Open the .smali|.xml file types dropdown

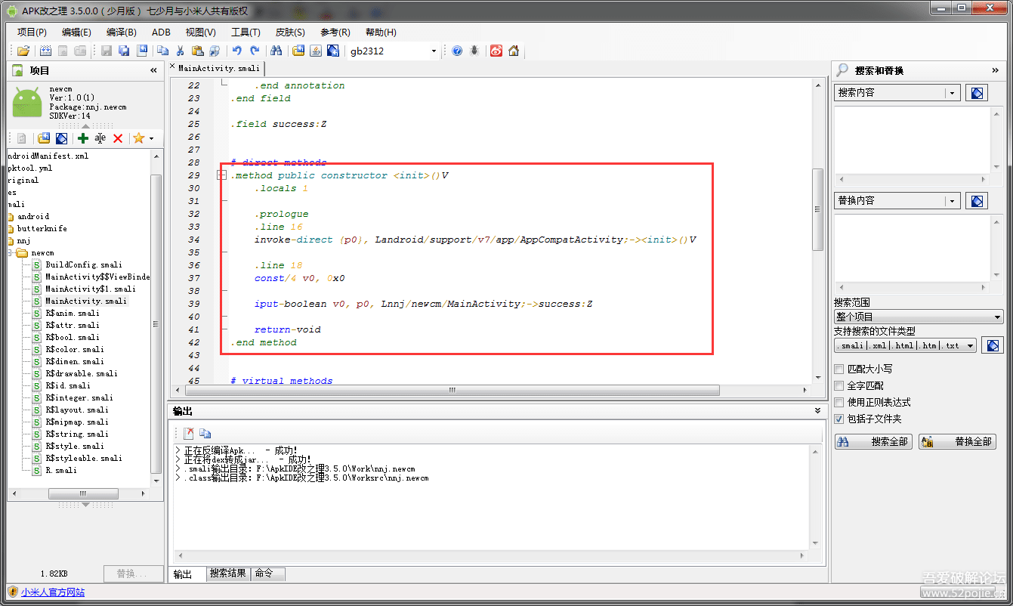(971, 345)
